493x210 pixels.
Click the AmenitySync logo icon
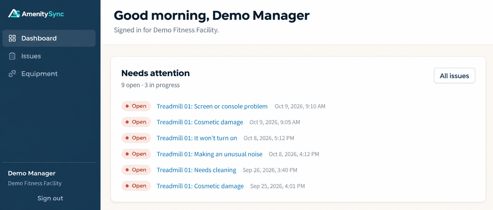coord(14,14)
